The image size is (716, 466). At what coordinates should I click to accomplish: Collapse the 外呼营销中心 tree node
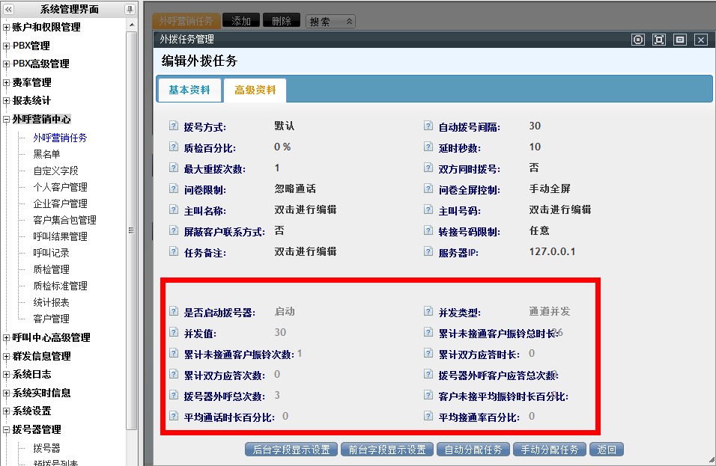tap(6, 120)
